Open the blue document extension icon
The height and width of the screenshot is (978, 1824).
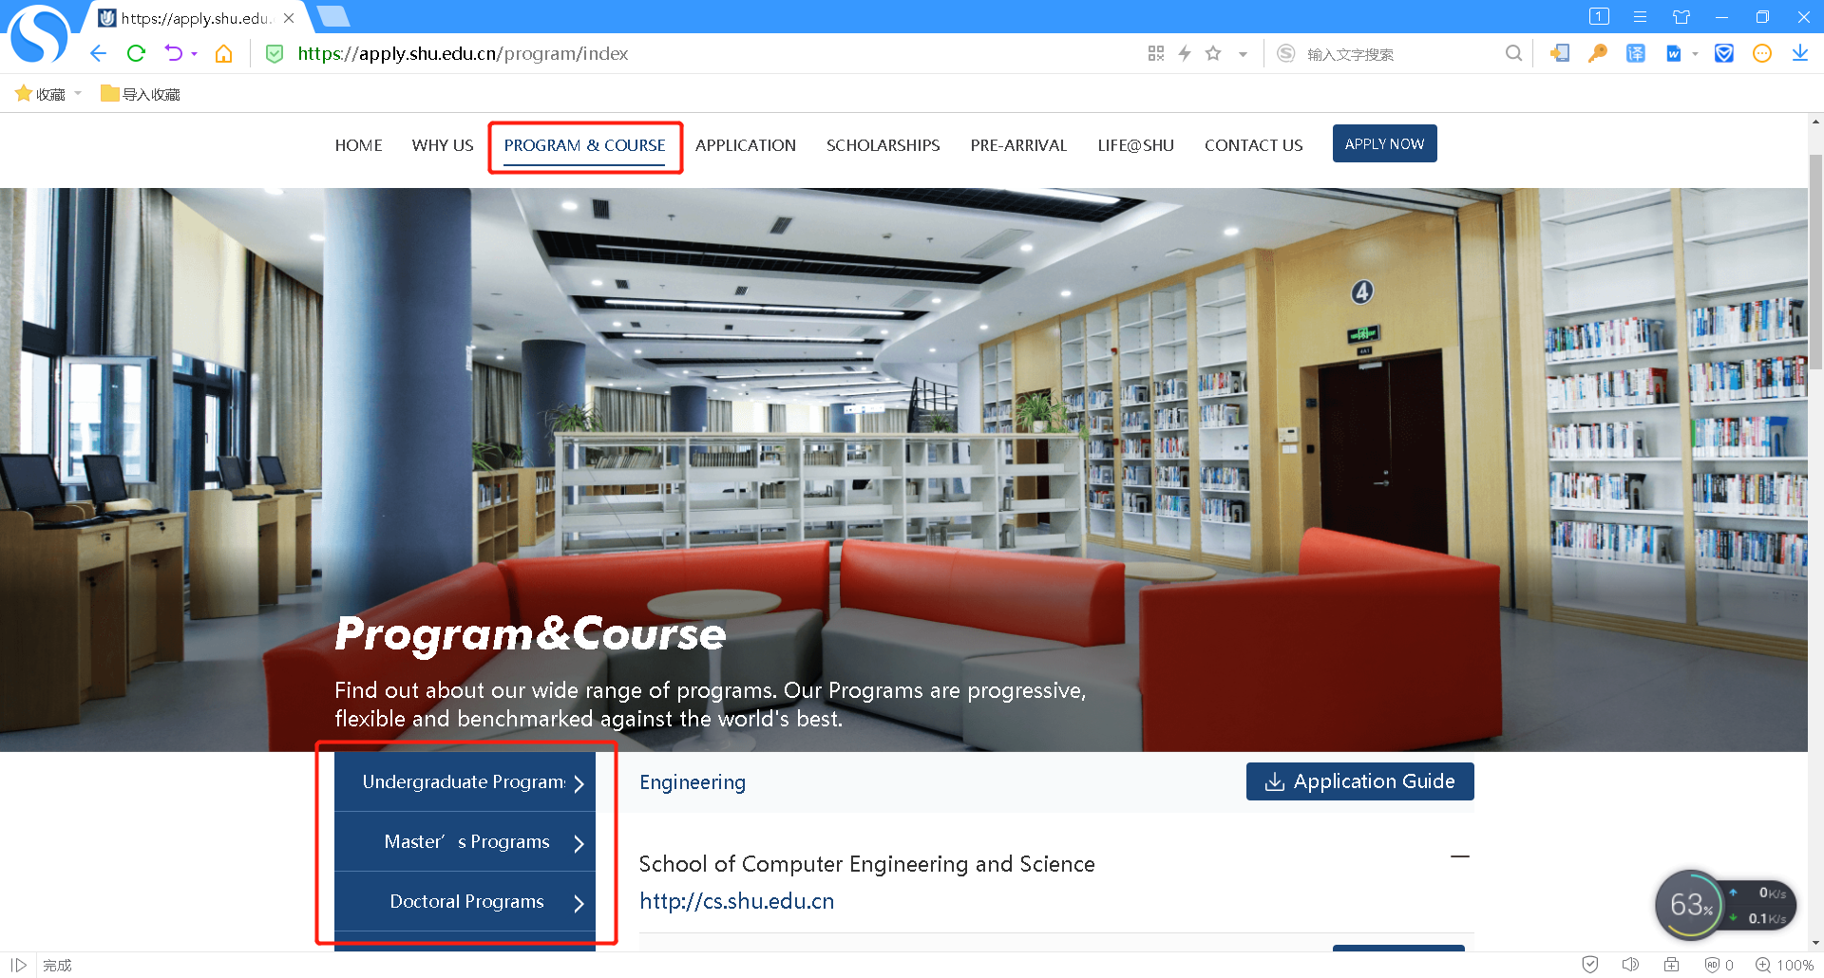pyautogui.click(x=1674, y=54)
